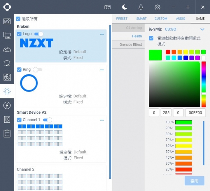Pick the white preset color swatch
210x191 pixels.
point(204,58)
